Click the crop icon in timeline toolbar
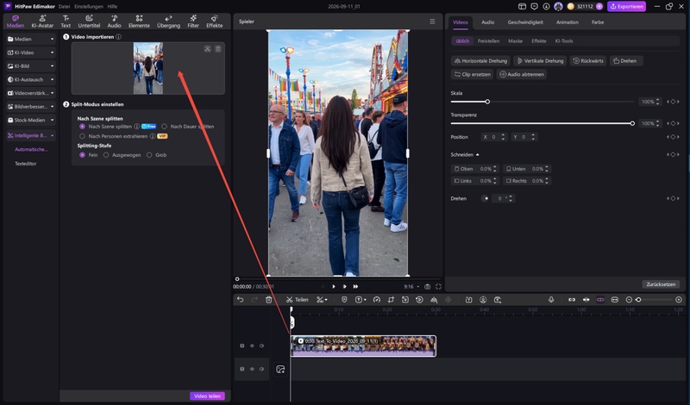Viewport: 690px width, 405px height. (391, 300)
